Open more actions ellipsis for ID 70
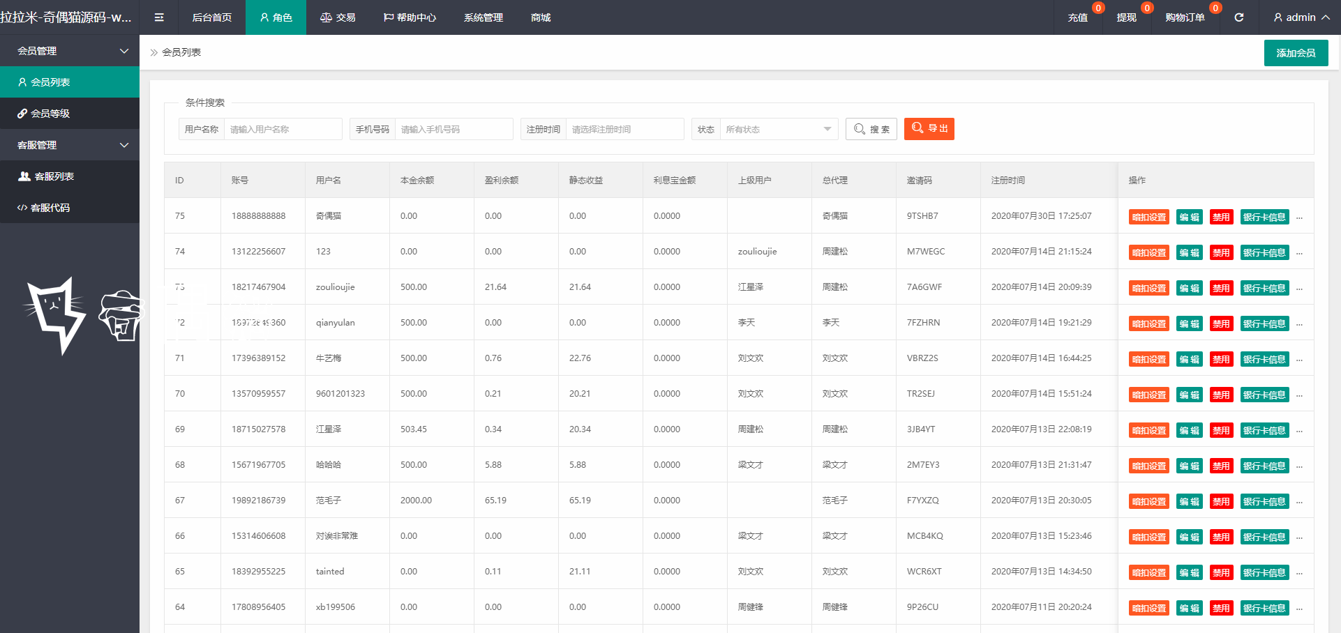1341x633 pixels. pyautogui.click(x=1299, y=395)
